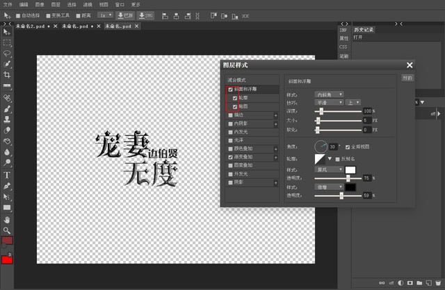The width and height of the screenshot is (445, 290).
Task: Click the 深度 value input field
Action: [366, 111]
